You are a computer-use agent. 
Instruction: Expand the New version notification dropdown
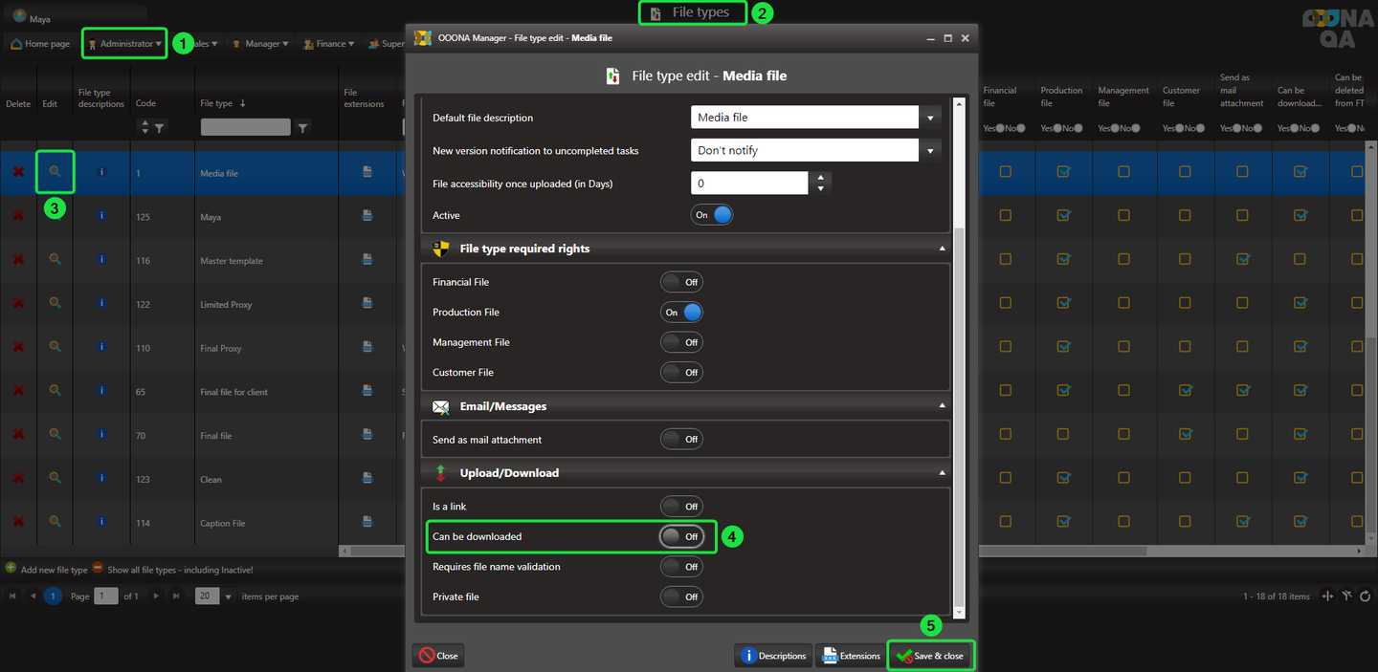click(x=930, y=150)
